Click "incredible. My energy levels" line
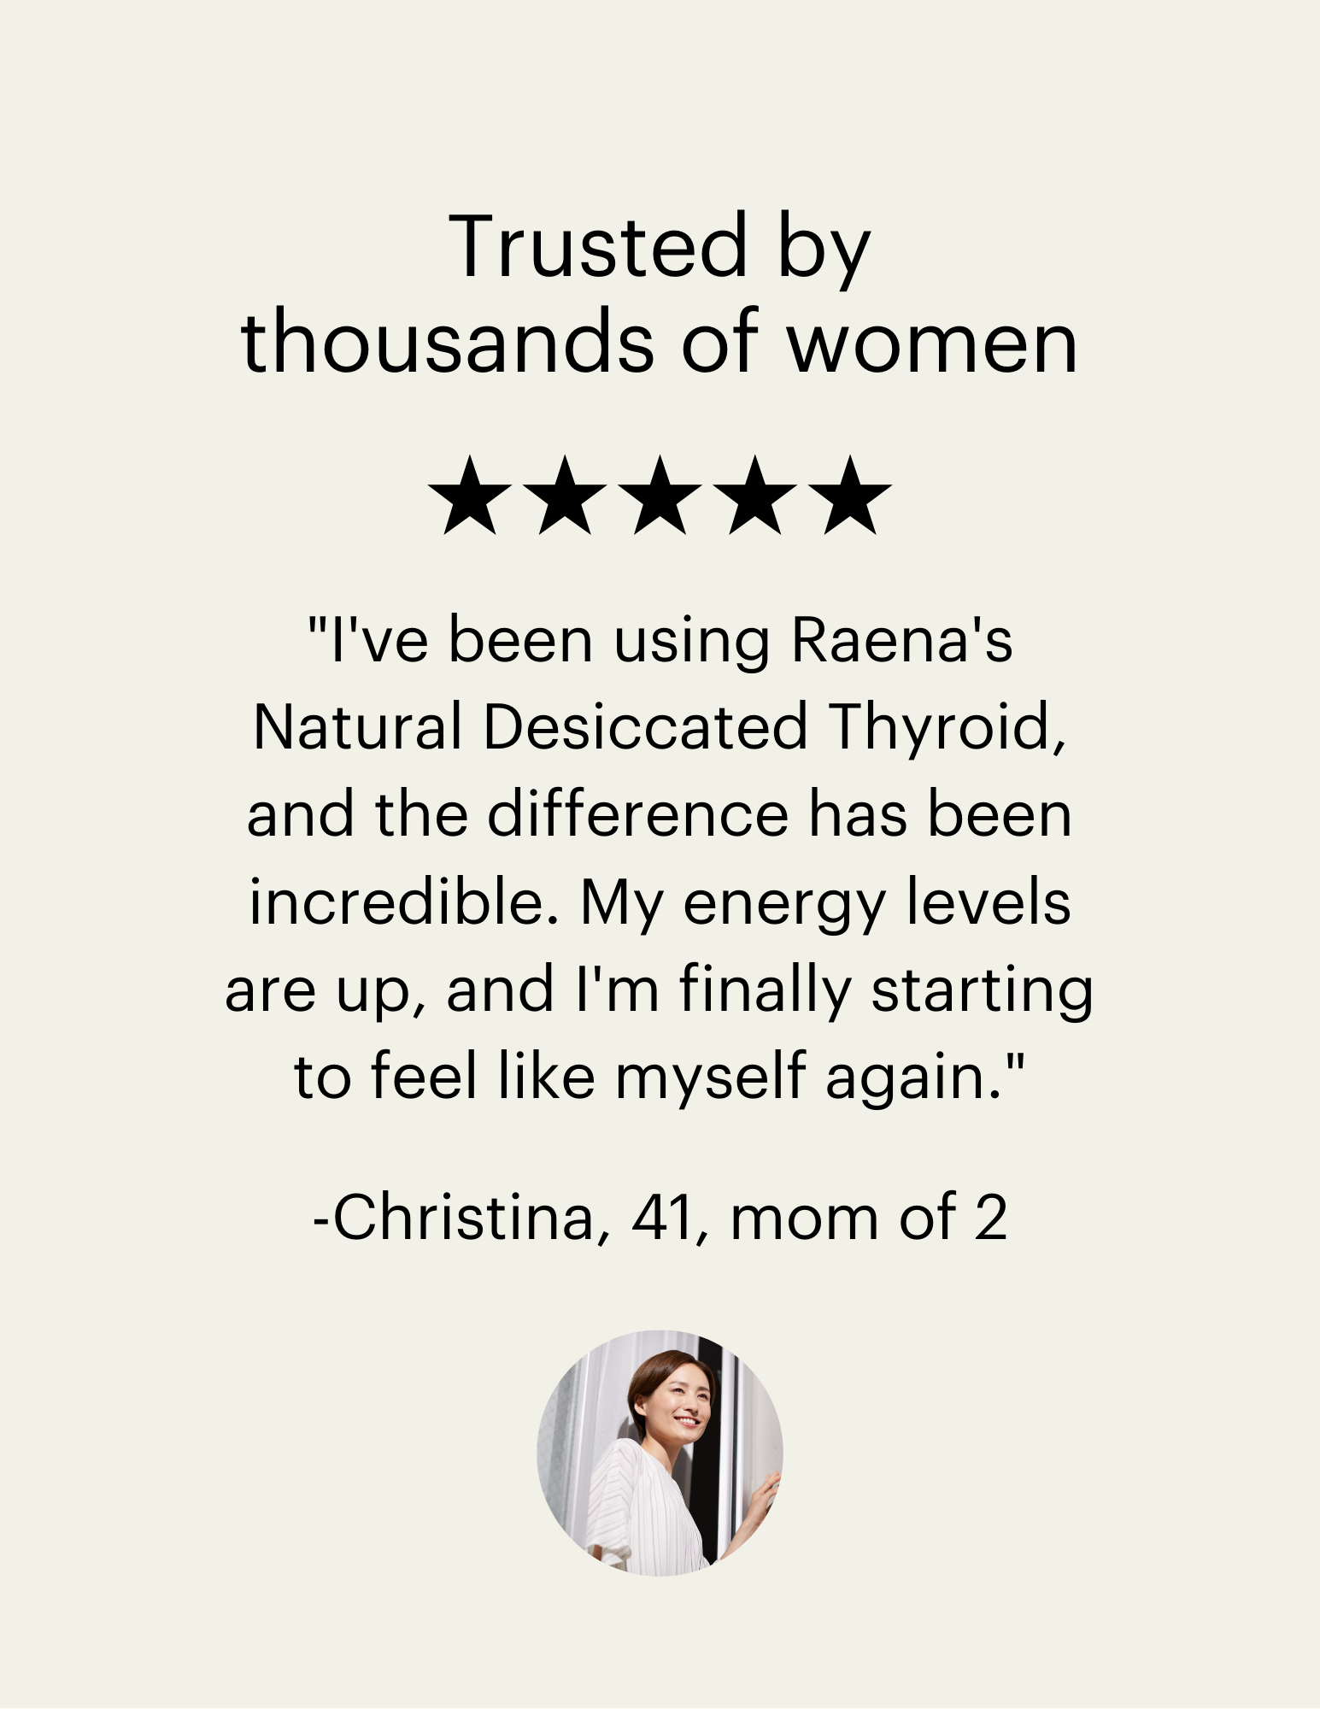Image resolution: width=1320 pixels, height=1709 pixels. coord(660,903)
